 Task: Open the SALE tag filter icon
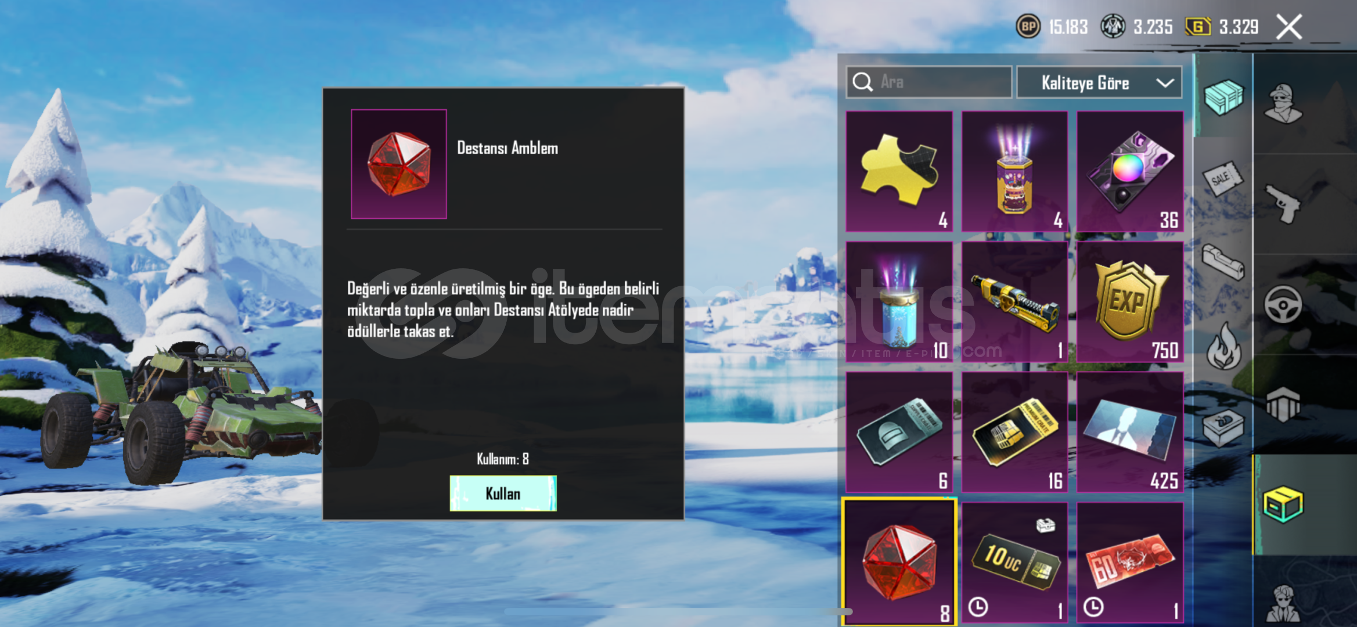[1223, 180]
